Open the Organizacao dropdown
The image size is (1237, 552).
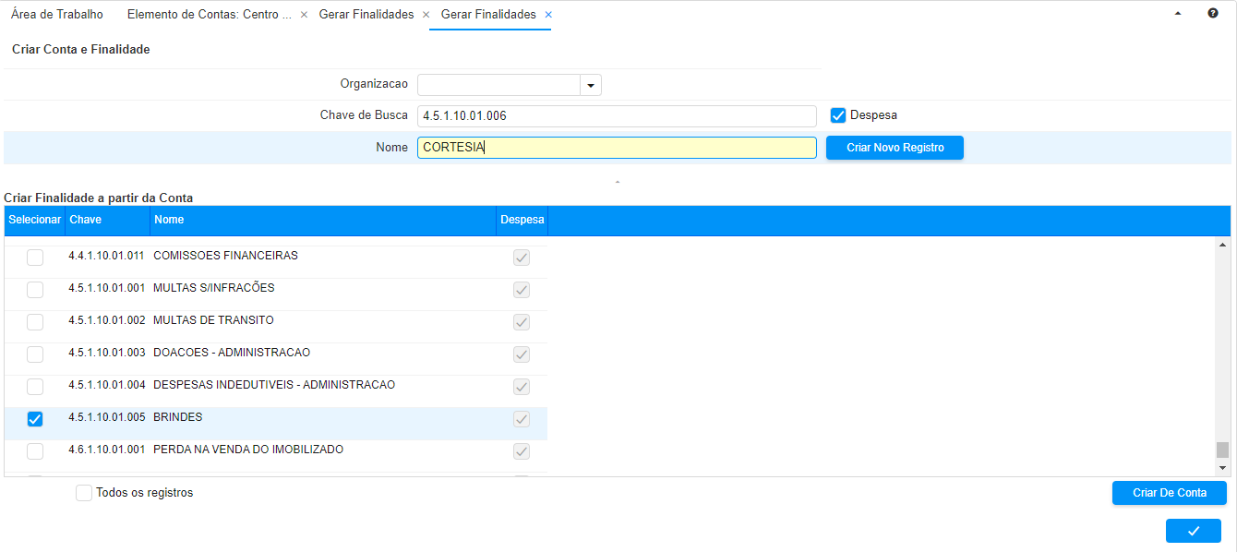tap(590, 85)
